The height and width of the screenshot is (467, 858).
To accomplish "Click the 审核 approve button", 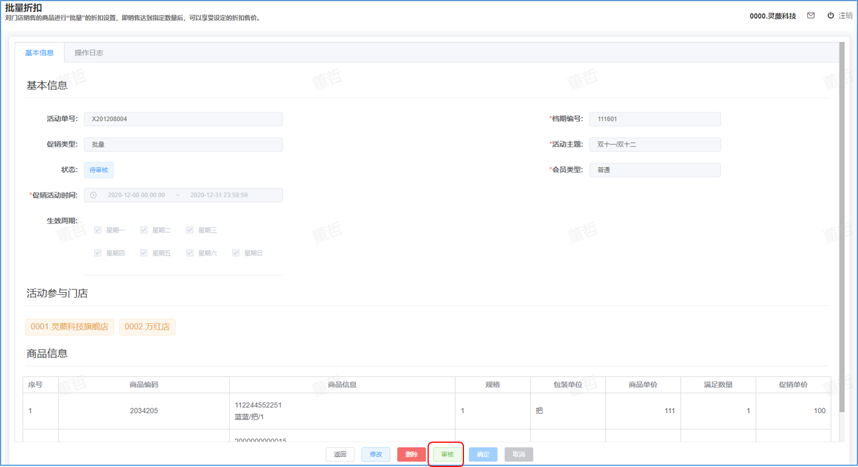I will [x=447, y=454].
